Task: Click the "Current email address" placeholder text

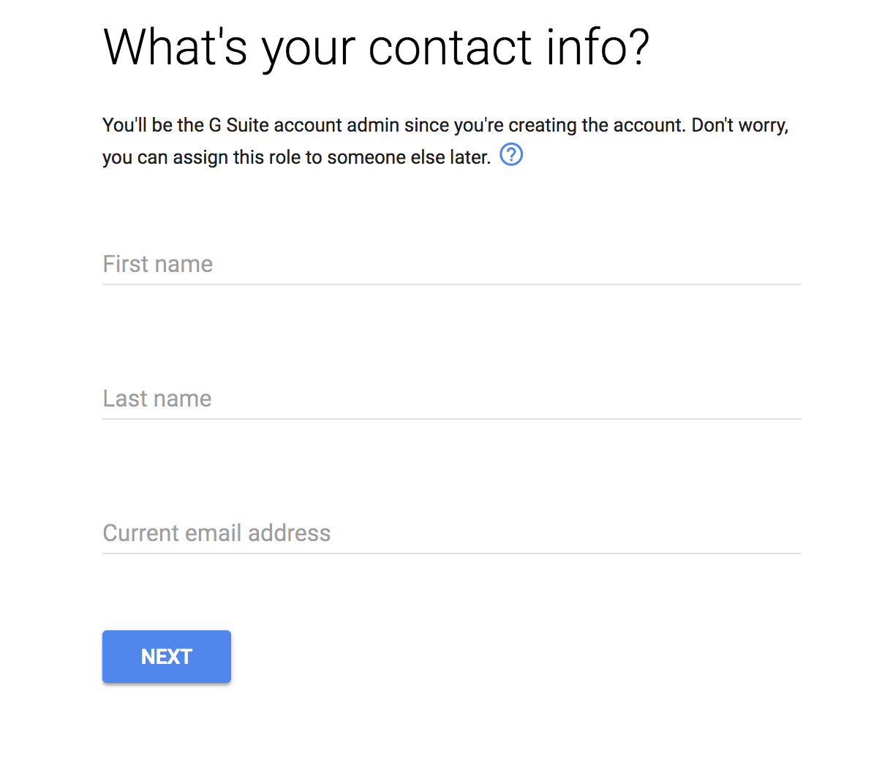Action: coord(216,533)
